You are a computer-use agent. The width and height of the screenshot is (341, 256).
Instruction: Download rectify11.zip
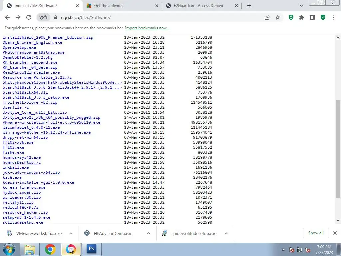[x=18, y=203]
